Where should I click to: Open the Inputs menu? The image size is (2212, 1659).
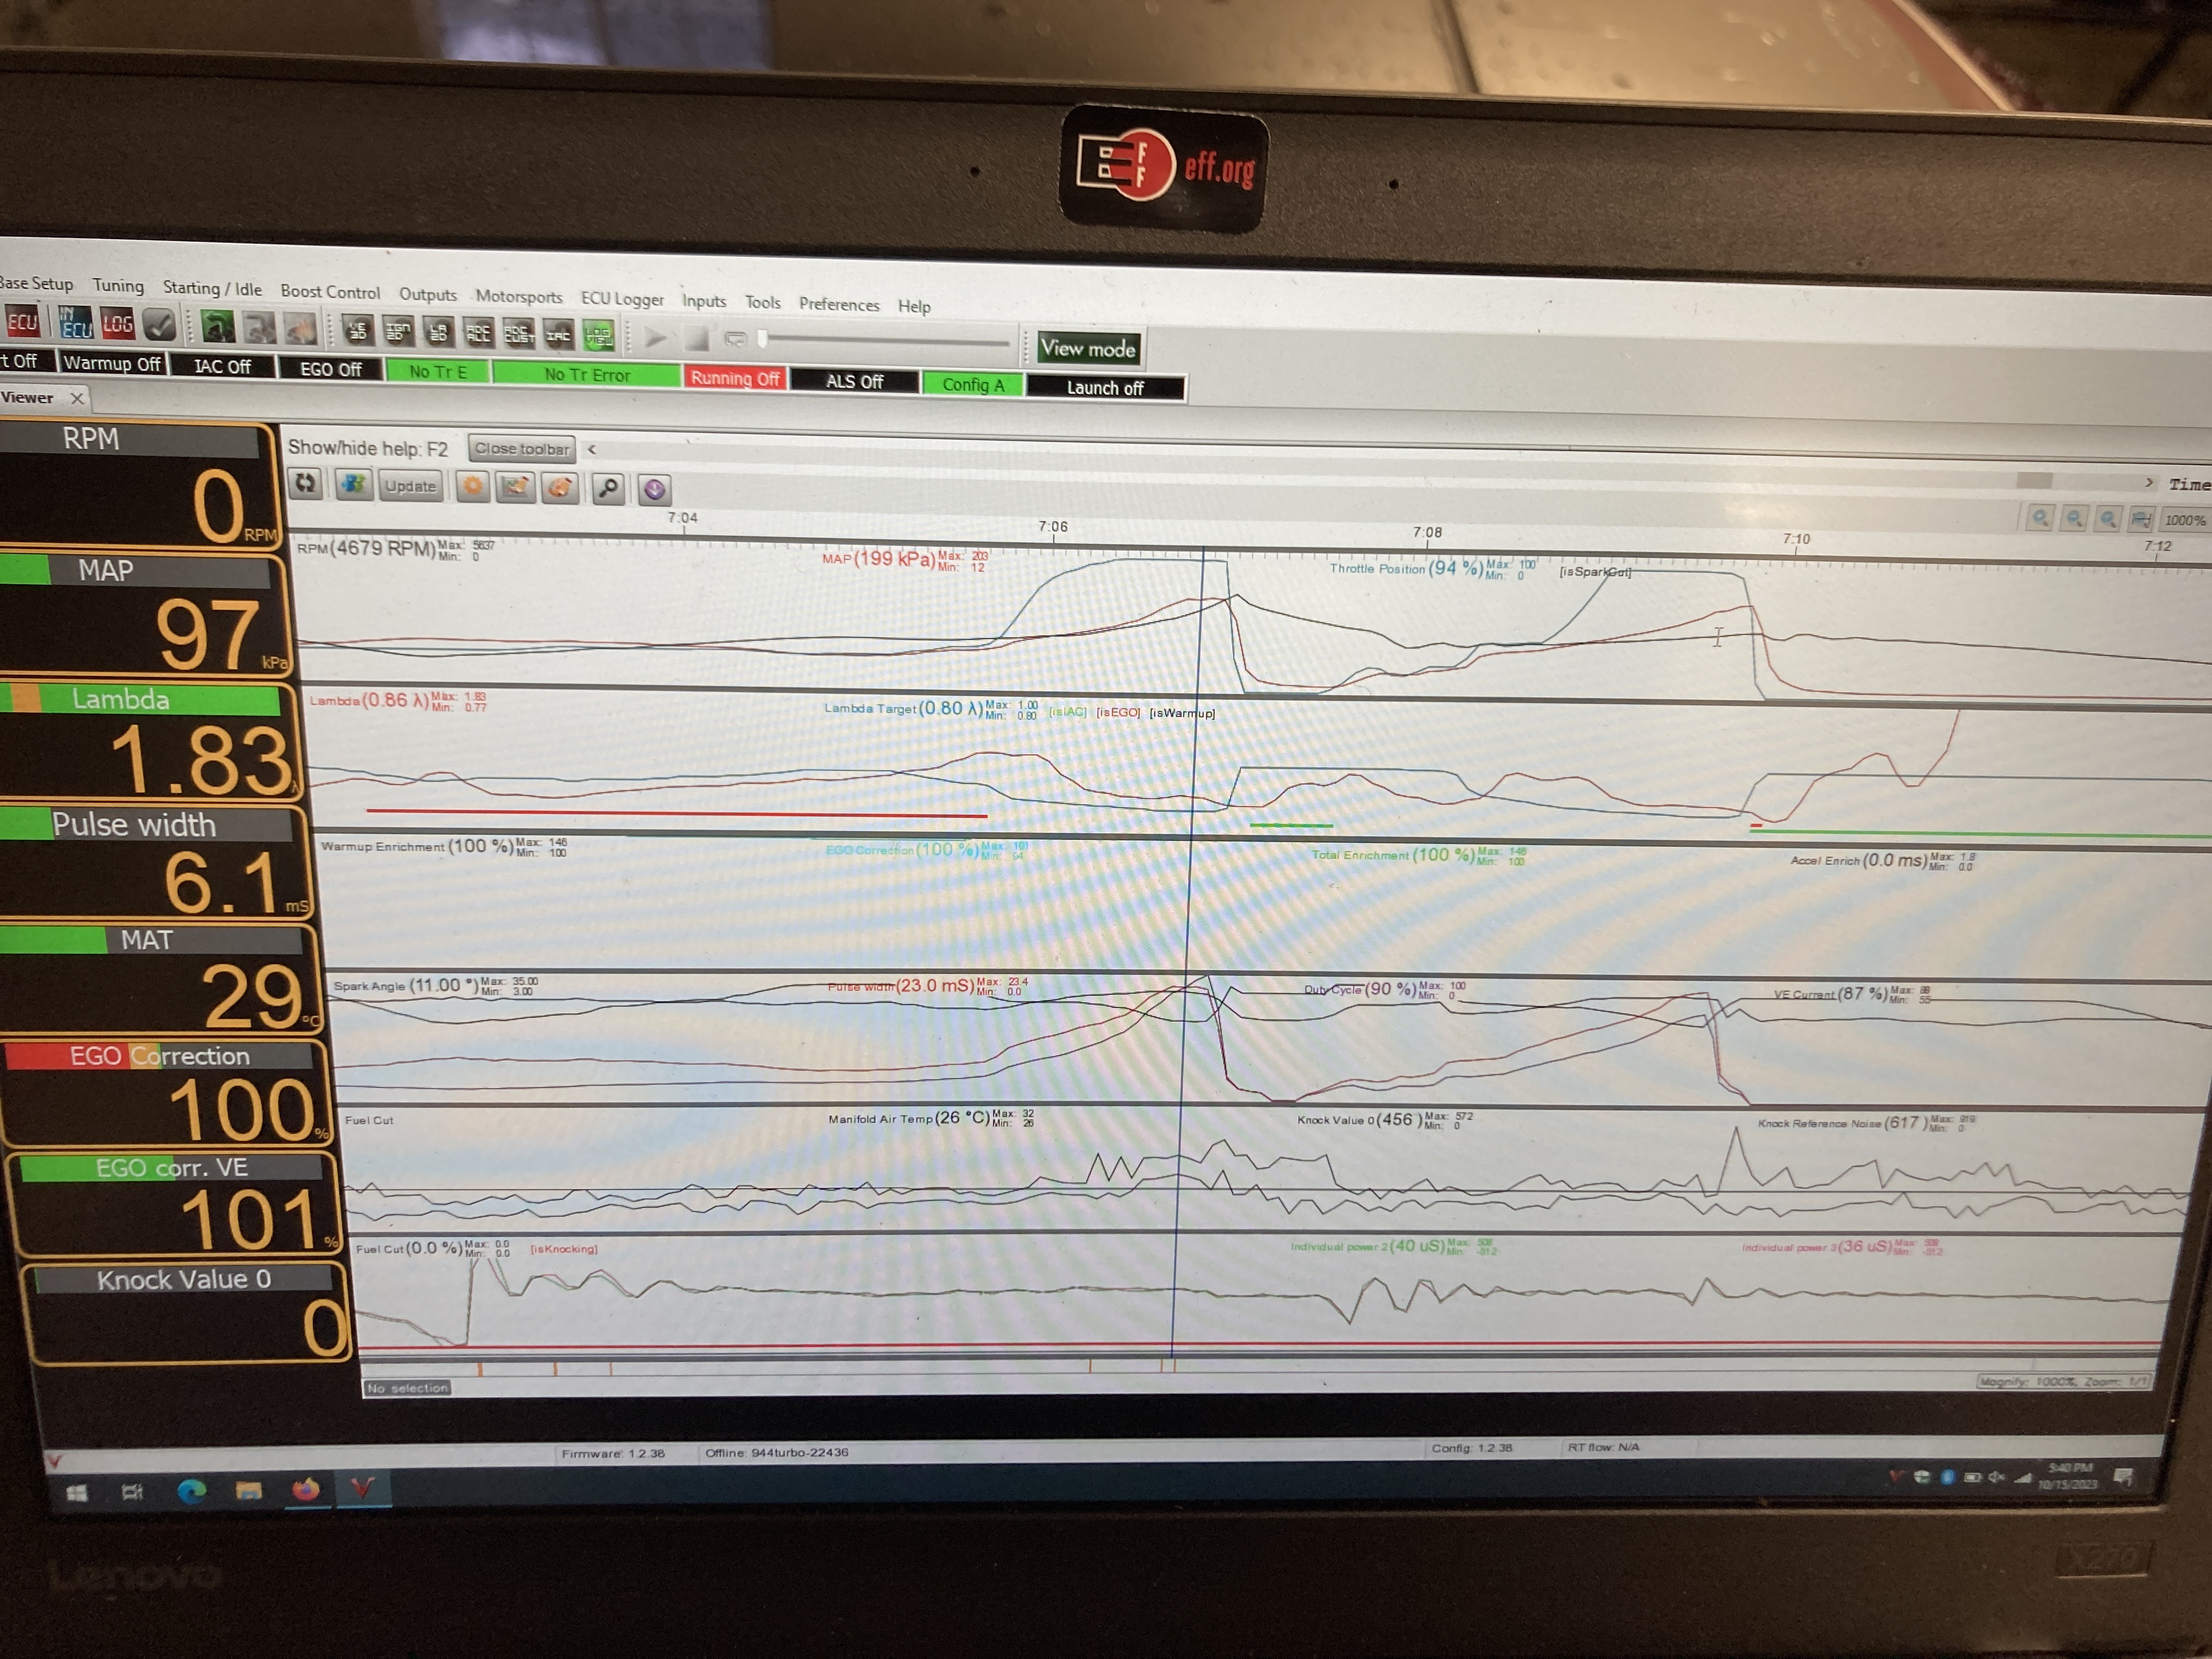(x=704, y=301)
